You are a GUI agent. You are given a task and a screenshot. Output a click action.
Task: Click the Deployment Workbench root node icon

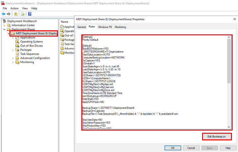point(4,21)
